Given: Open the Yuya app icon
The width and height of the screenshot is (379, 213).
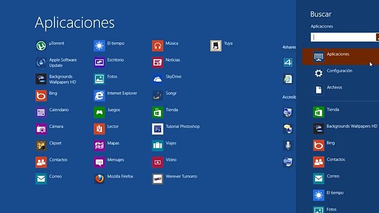Looking at the screenshot, I should [216, 46].
